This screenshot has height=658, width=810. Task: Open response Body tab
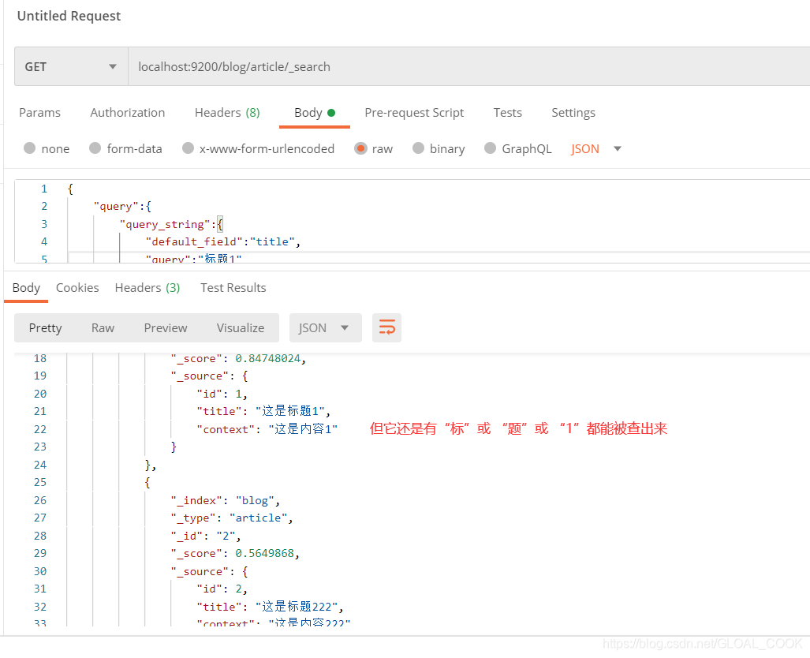coord(26,288)
